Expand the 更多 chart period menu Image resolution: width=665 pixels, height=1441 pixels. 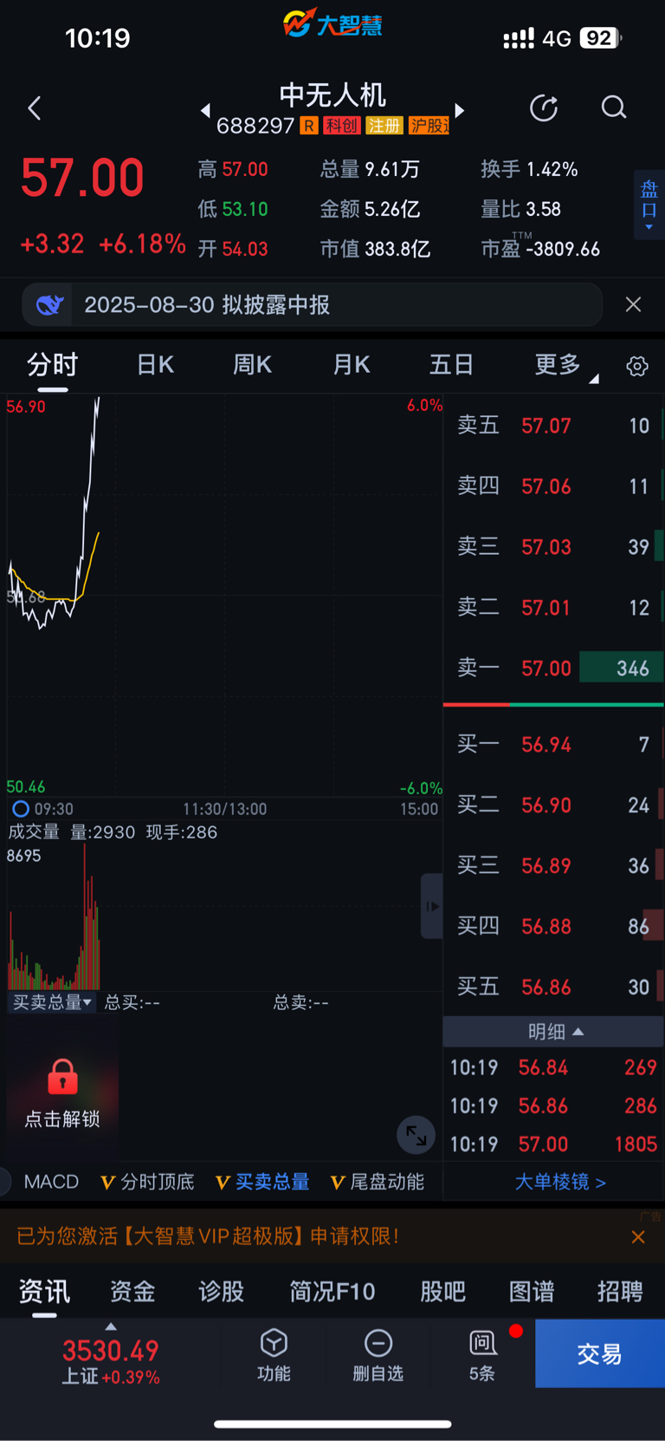click(x=565, y=365)
